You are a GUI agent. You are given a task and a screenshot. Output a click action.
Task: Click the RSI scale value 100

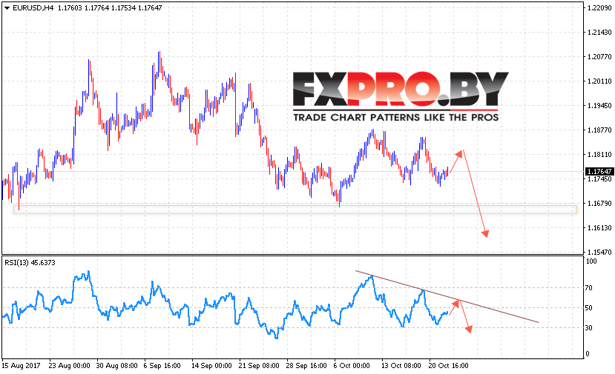click(x=591, y=261)
